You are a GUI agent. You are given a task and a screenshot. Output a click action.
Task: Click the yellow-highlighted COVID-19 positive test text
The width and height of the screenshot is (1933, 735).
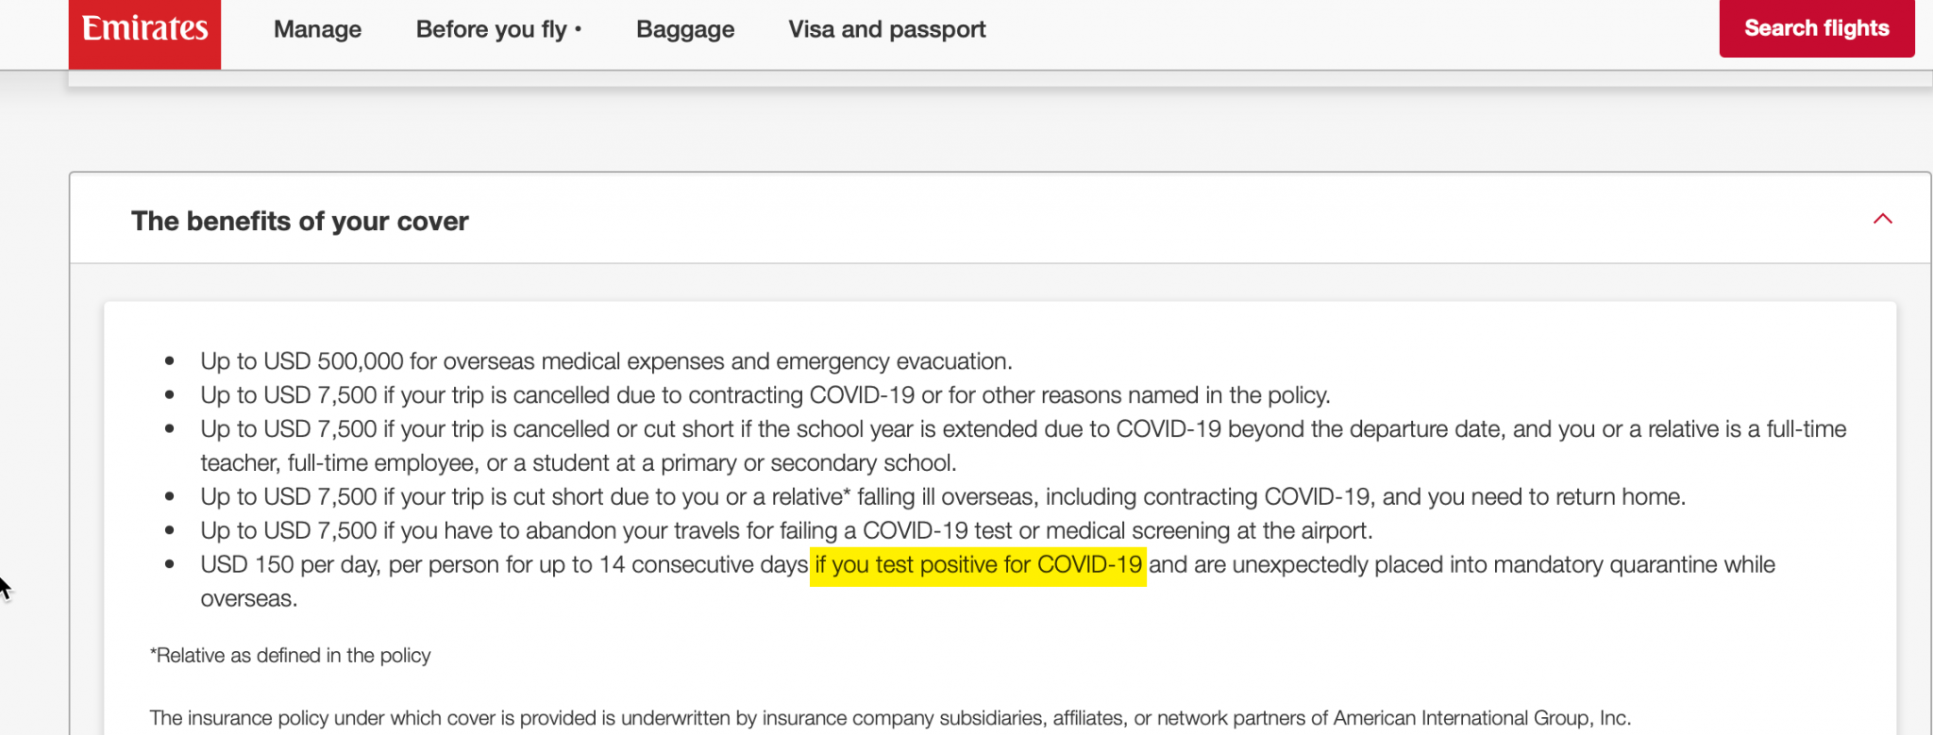click(978, 565)
